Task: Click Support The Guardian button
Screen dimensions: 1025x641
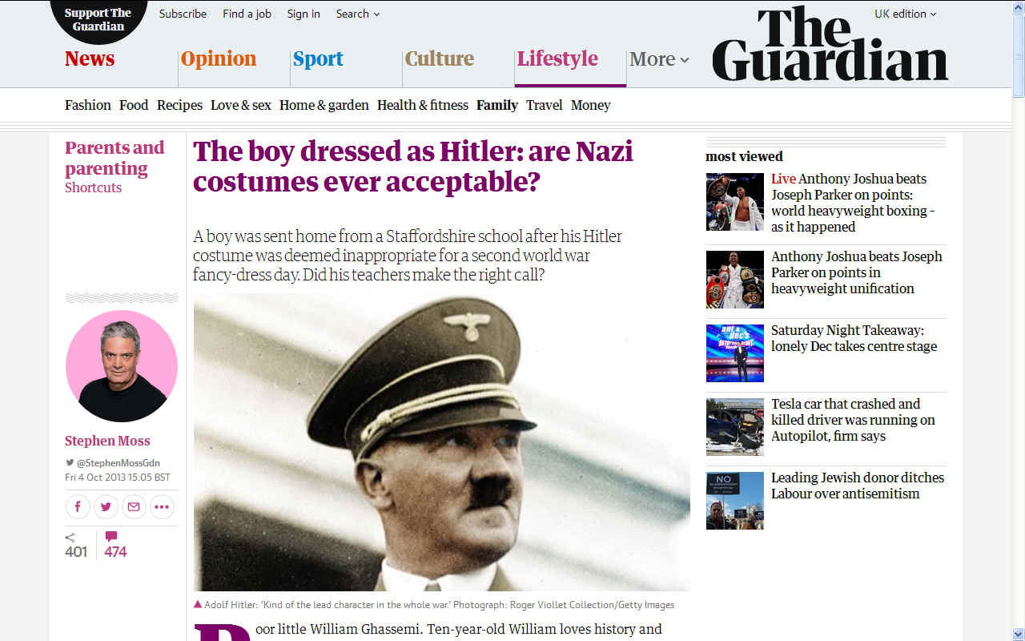Action: click(x=98, y=20)
